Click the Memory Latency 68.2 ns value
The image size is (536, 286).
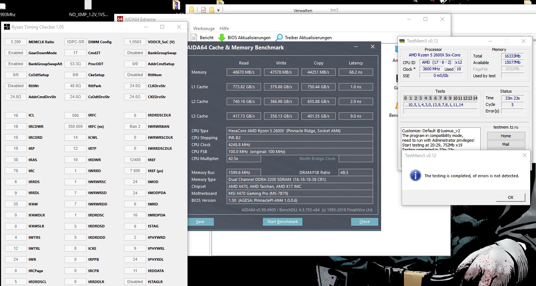pos(356,72)
